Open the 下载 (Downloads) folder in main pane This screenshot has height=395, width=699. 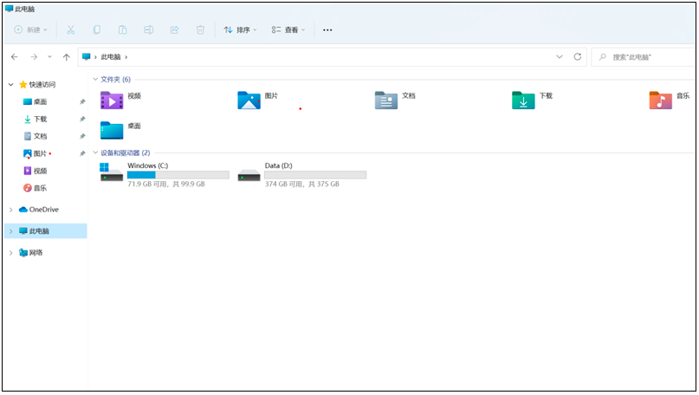(522, 100)
